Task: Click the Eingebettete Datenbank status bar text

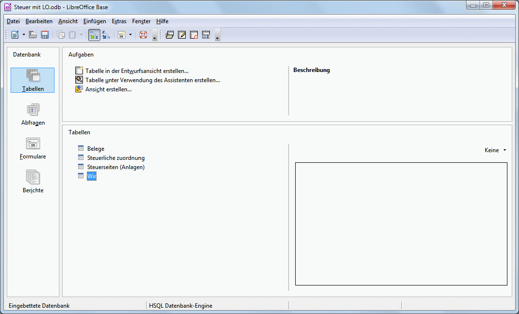Action: (x=39, y=306)
